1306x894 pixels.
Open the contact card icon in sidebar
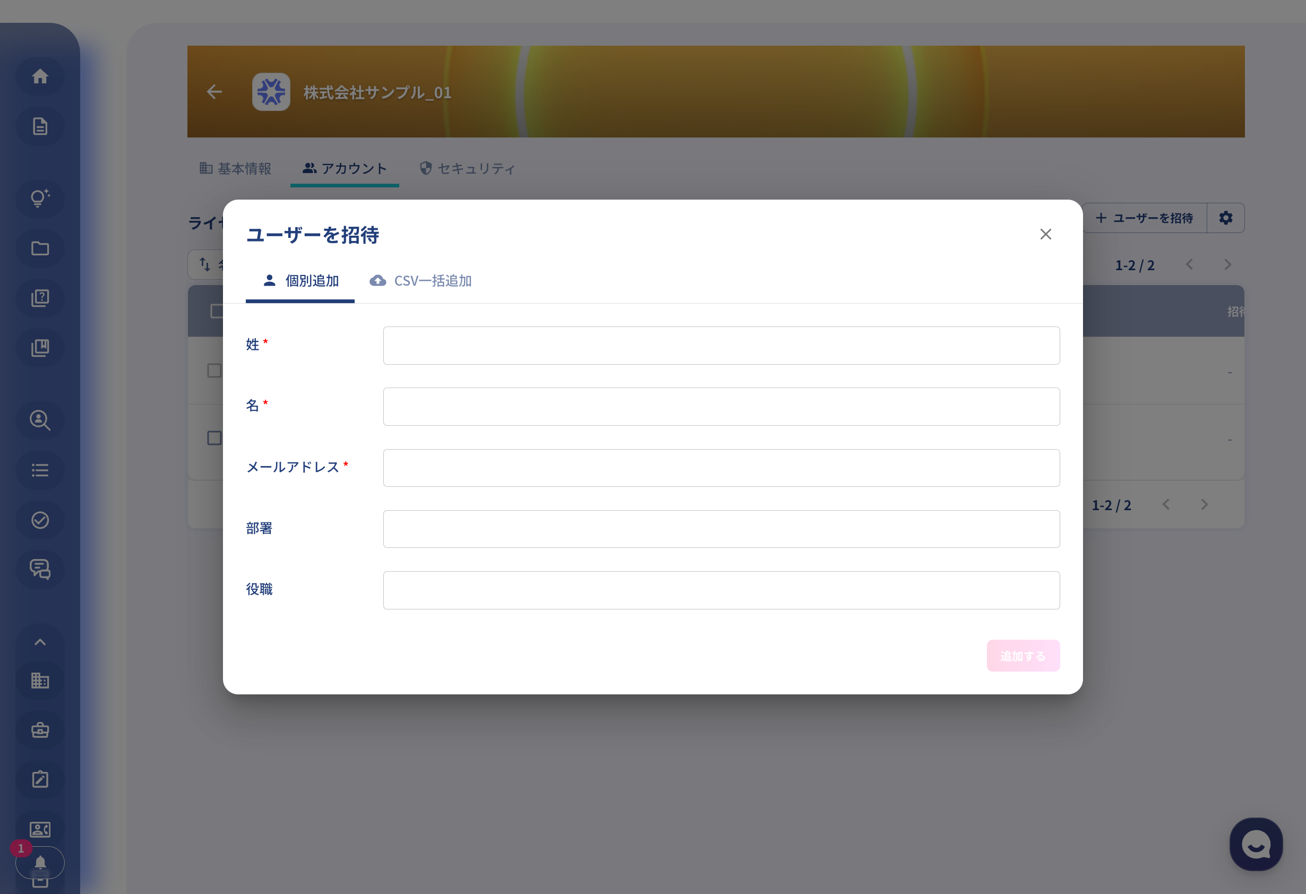(40, 829)
